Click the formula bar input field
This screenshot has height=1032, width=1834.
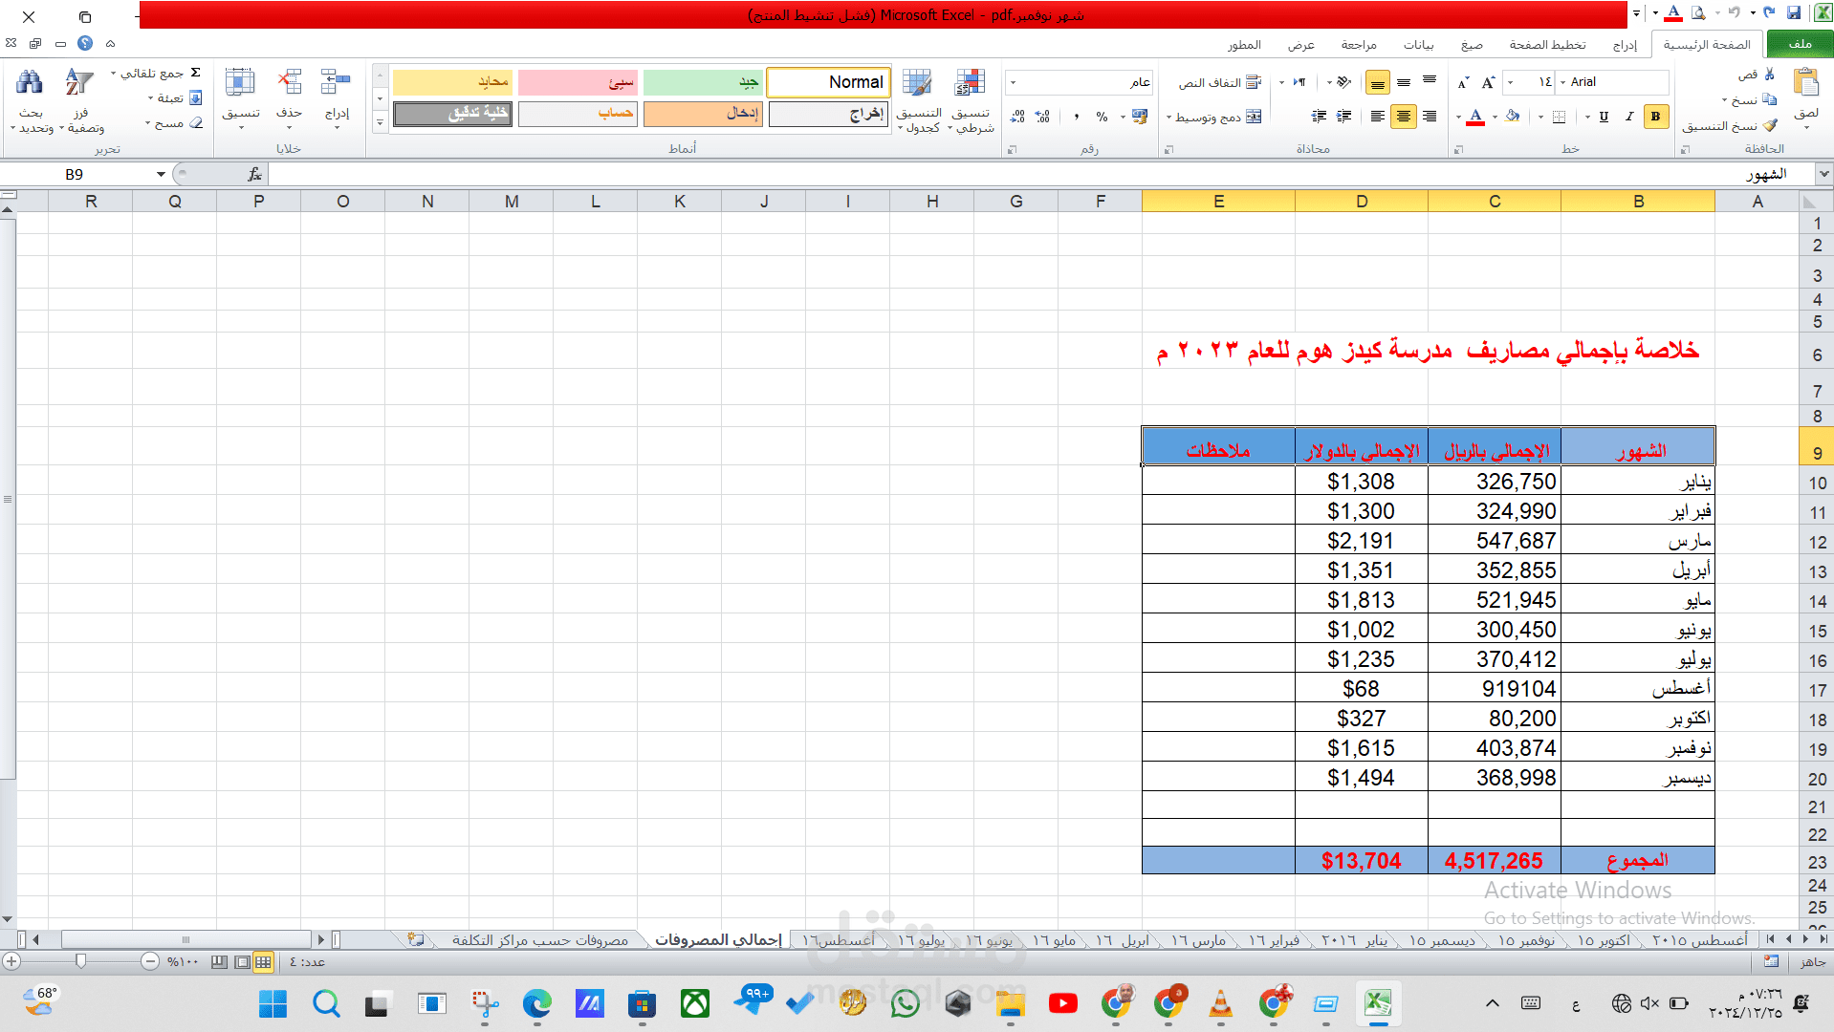click(1042, 174)
